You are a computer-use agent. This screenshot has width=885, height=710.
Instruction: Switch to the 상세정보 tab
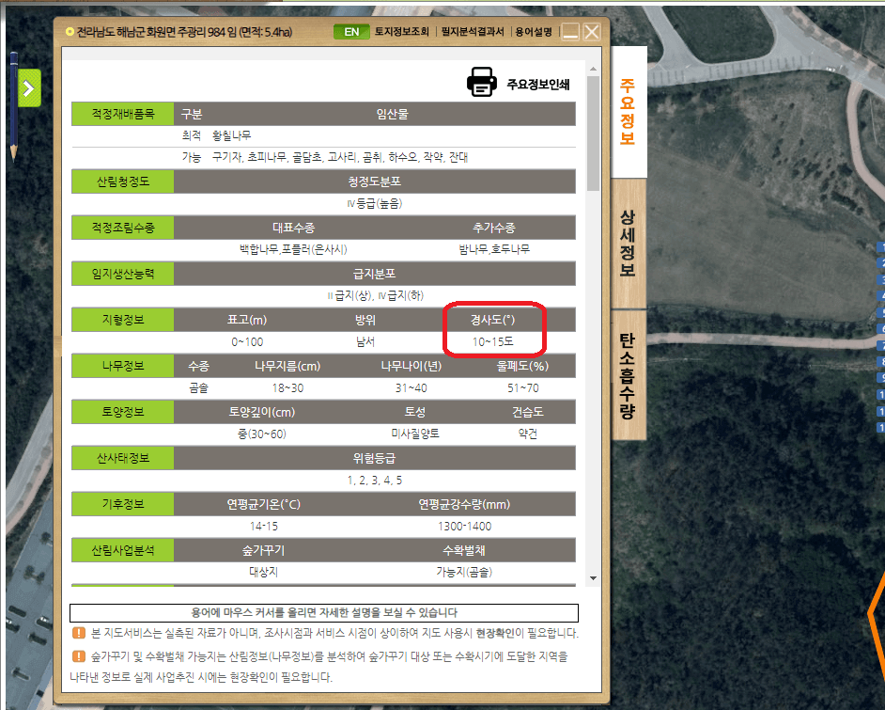tap(628, 245)
